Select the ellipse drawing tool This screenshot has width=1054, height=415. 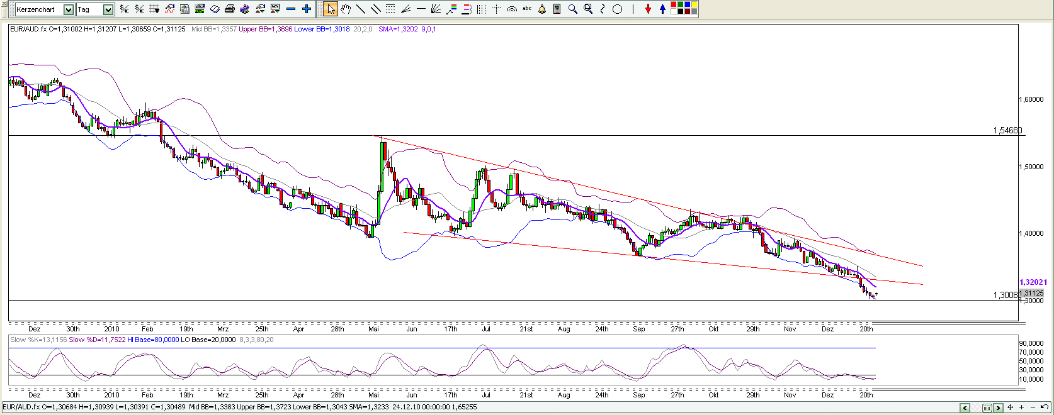(x=618, y=9)
